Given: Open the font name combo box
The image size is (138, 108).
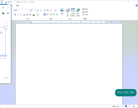Looking at the screenshot, I should tap(22, 10).
